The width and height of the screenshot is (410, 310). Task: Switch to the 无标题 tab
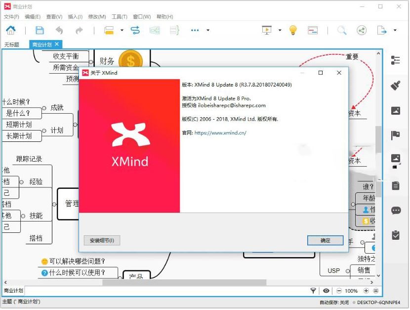click(x=12, y=44)
